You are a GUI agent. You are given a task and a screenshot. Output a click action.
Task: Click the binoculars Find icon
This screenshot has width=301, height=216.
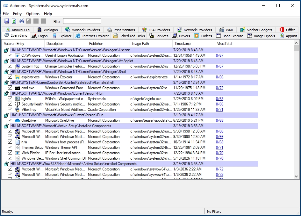22,21
